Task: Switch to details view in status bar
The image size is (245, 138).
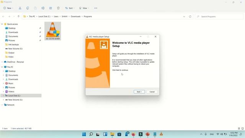Action: click(x=239, y=128)
